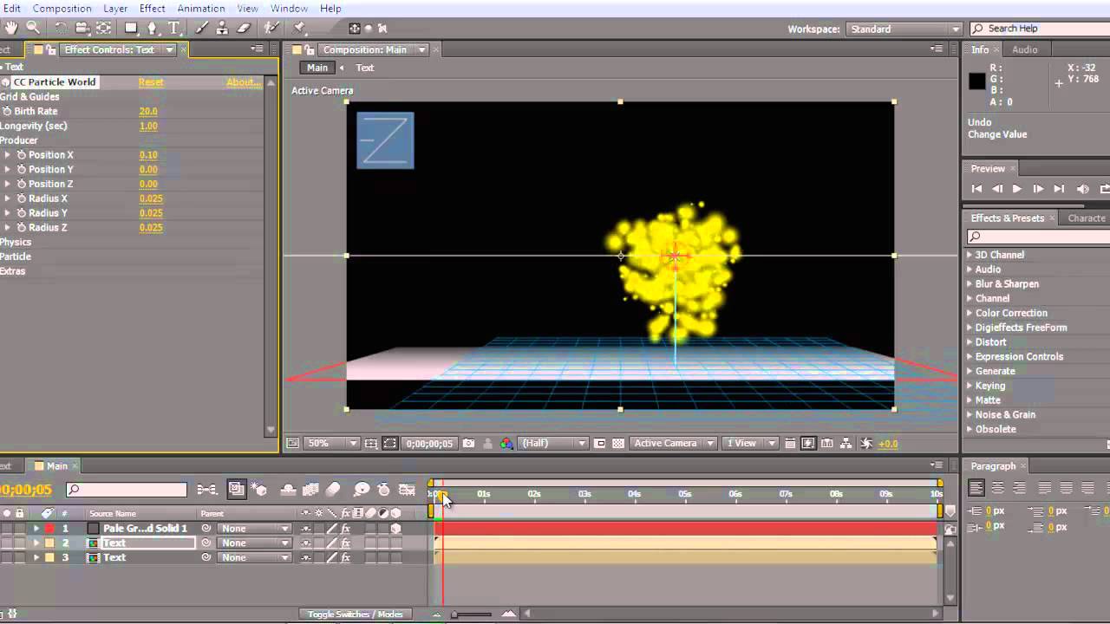1110x624 pixels.
Task: Click the Reset link for CC Particle World
Action: click(151, 82)
